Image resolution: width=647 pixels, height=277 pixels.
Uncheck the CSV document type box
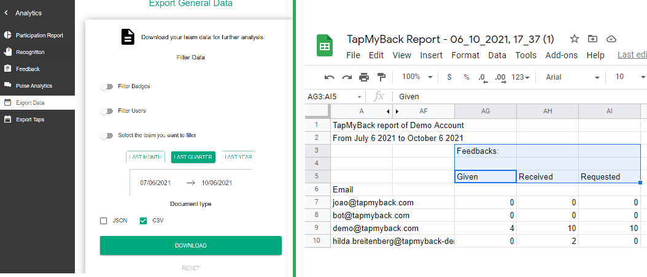click(143, 221)
